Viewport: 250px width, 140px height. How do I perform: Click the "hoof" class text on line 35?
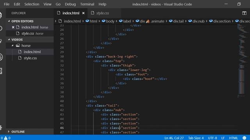149,79
